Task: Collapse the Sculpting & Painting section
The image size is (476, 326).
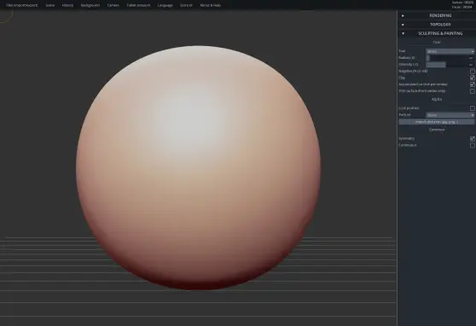Action: pos(403,33)
